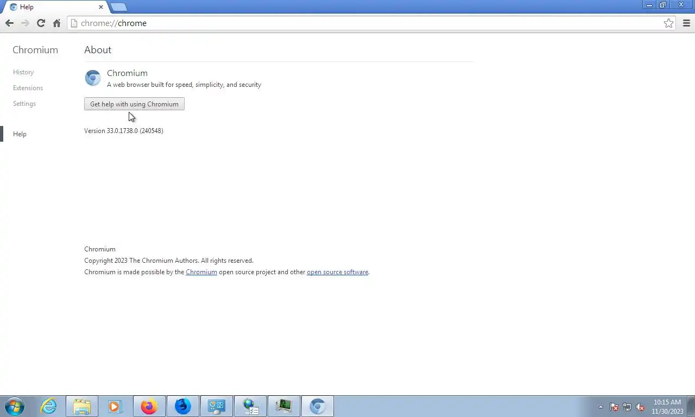Click the Chromium sidebar title
The height and width of the screenshot is (417, 695).
coord(35,50)
